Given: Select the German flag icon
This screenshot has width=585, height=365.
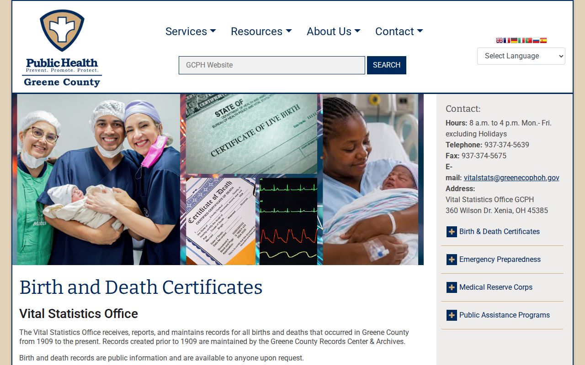Looking at the screenshot, I should tap(514, 40).
